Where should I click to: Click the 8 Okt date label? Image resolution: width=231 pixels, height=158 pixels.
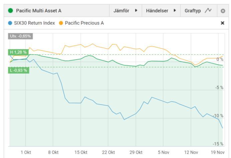pos(53,152)
